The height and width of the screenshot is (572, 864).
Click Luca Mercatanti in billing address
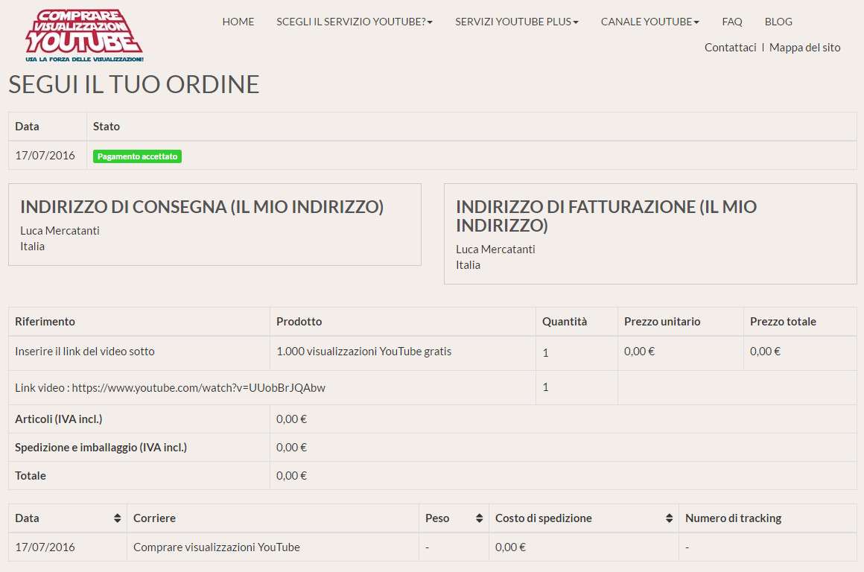[x=495, y=249]
